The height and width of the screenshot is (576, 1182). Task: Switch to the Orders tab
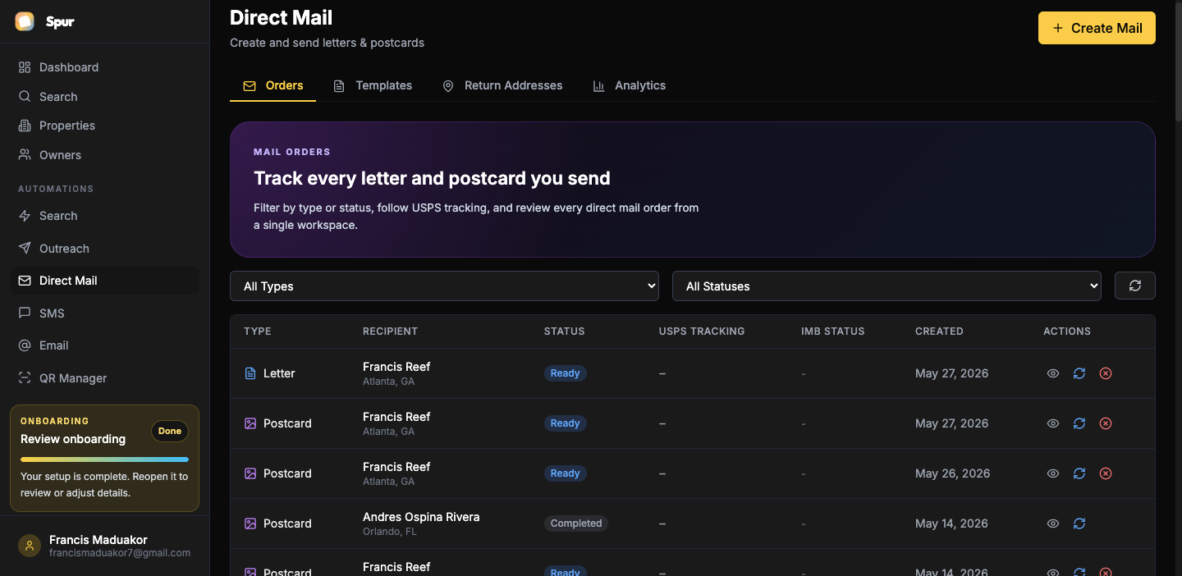[273, 85]
